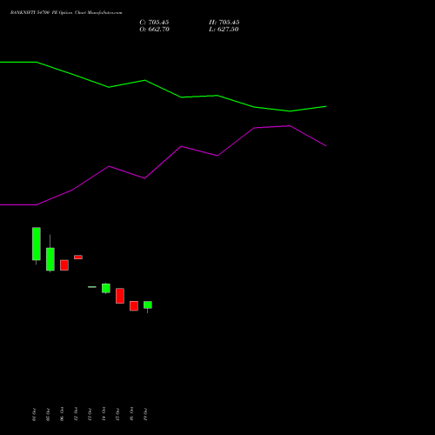The height and width of the screenshot is (435, 435).
Task: Click the '14 Oct' date label on the axis
Action: tap(104, 414)
